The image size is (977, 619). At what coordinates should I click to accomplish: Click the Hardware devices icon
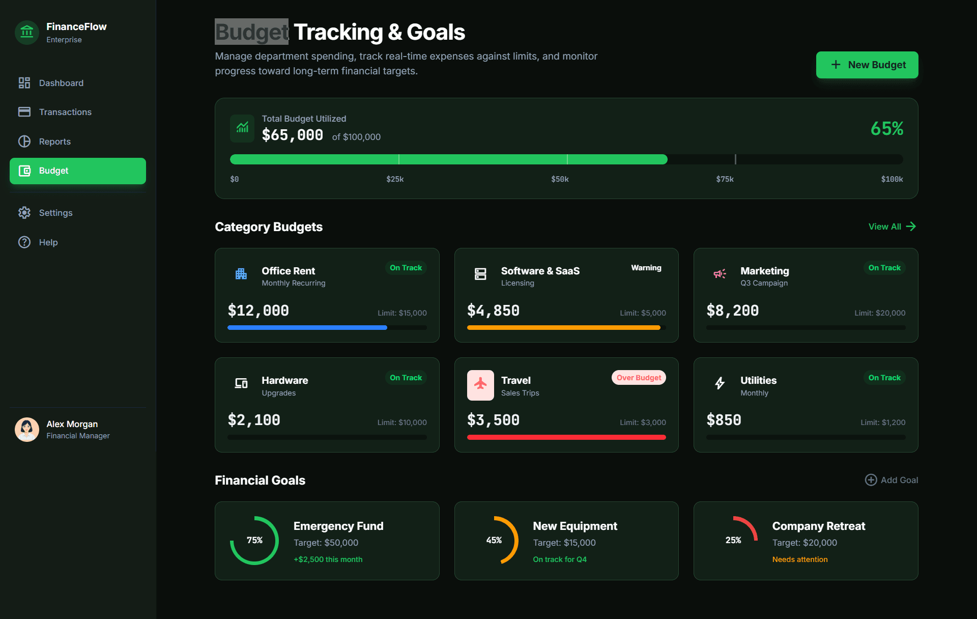[241, 383]
